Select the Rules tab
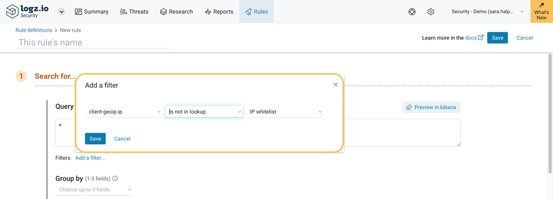The width and height of the screenshot is (553, 199). (x=257, y=12)
